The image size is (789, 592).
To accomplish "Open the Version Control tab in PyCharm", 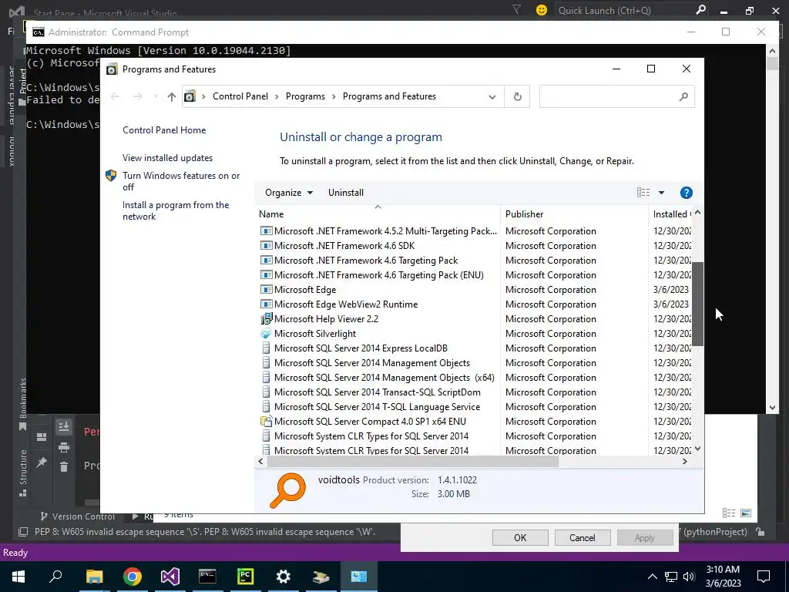I will pyautogui.click(x=78, y=516).
